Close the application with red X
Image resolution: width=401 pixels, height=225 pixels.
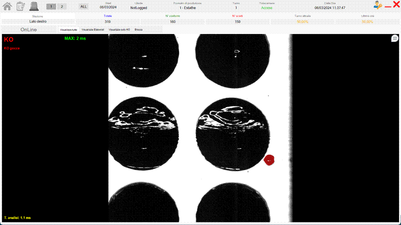(396, 5)
